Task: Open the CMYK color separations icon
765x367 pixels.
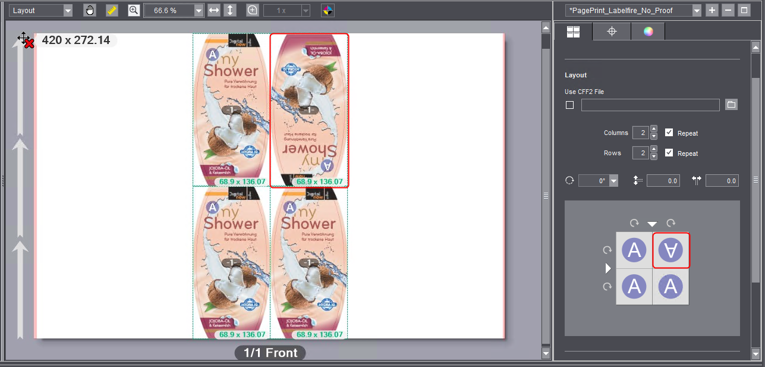Action: click(x=328, y=10)
